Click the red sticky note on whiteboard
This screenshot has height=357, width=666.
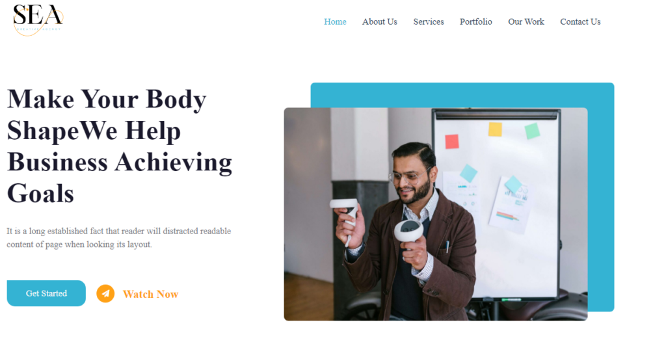point(452,141)
